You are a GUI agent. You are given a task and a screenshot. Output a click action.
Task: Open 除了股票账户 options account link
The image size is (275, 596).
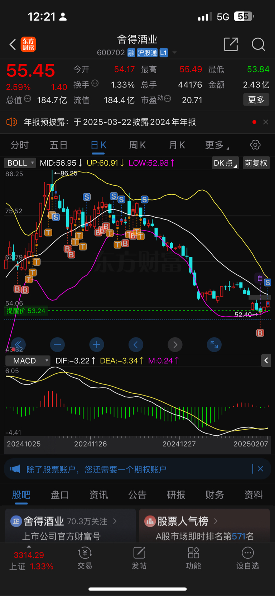(96, 469)
